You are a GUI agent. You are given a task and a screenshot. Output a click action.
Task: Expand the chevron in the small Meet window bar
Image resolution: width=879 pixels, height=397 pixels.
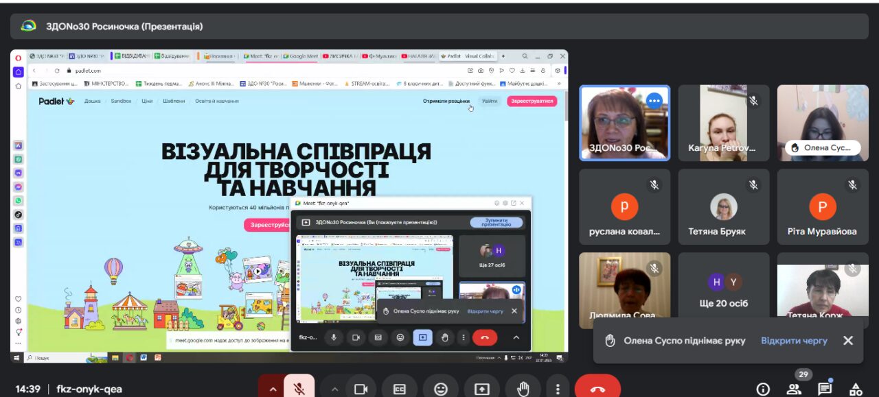[516, 337]
